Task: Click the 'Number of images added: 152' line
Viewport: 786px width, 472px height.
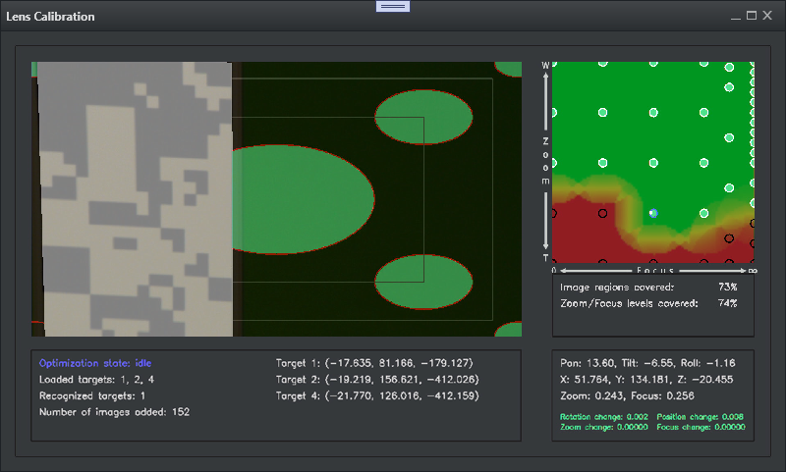Action: pyautogui.click(x=114, y=412)
